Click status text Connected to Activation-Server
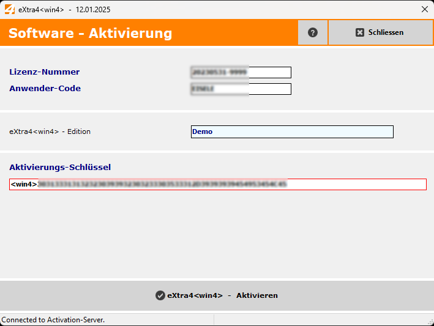This screenshot has width=434, height=326. [53, 320]
